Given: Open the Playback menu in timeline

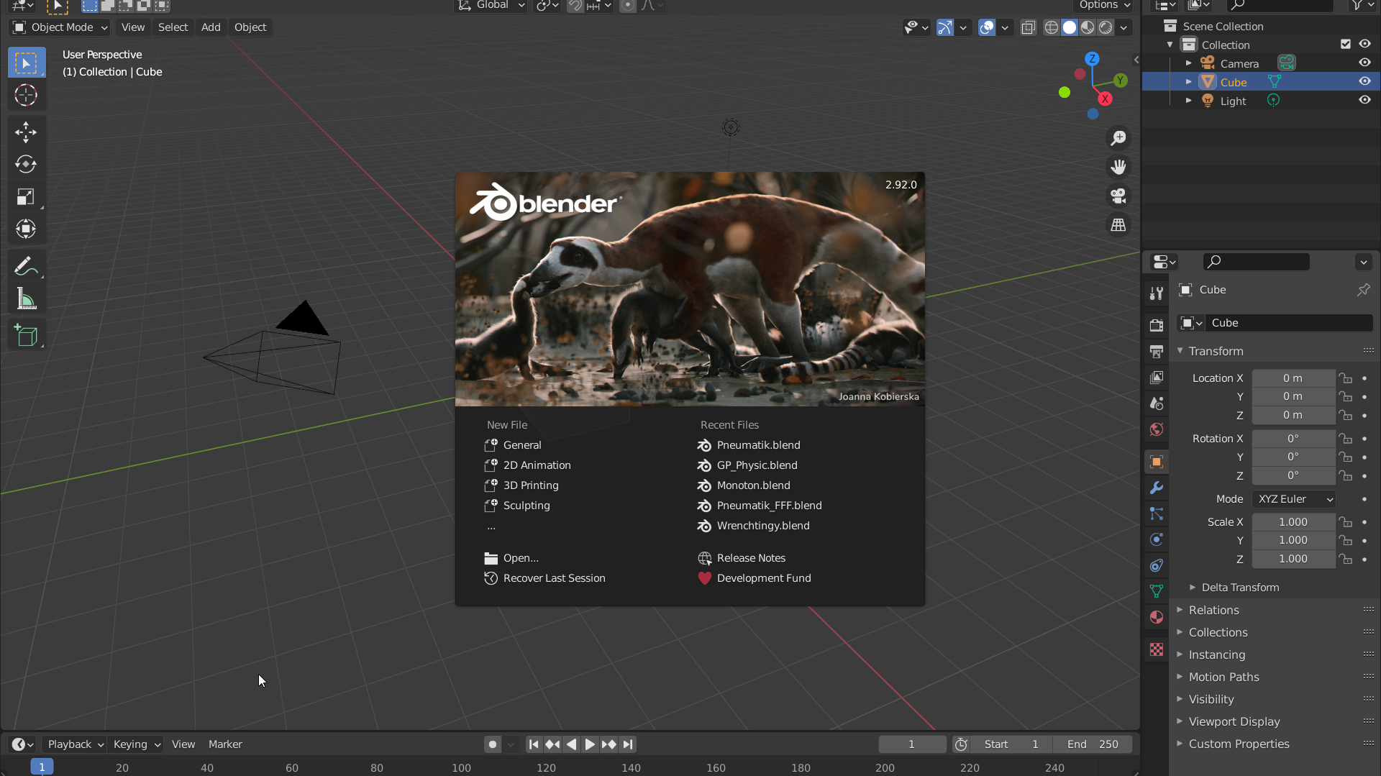Looking at the screenshot, I should 75,744.
